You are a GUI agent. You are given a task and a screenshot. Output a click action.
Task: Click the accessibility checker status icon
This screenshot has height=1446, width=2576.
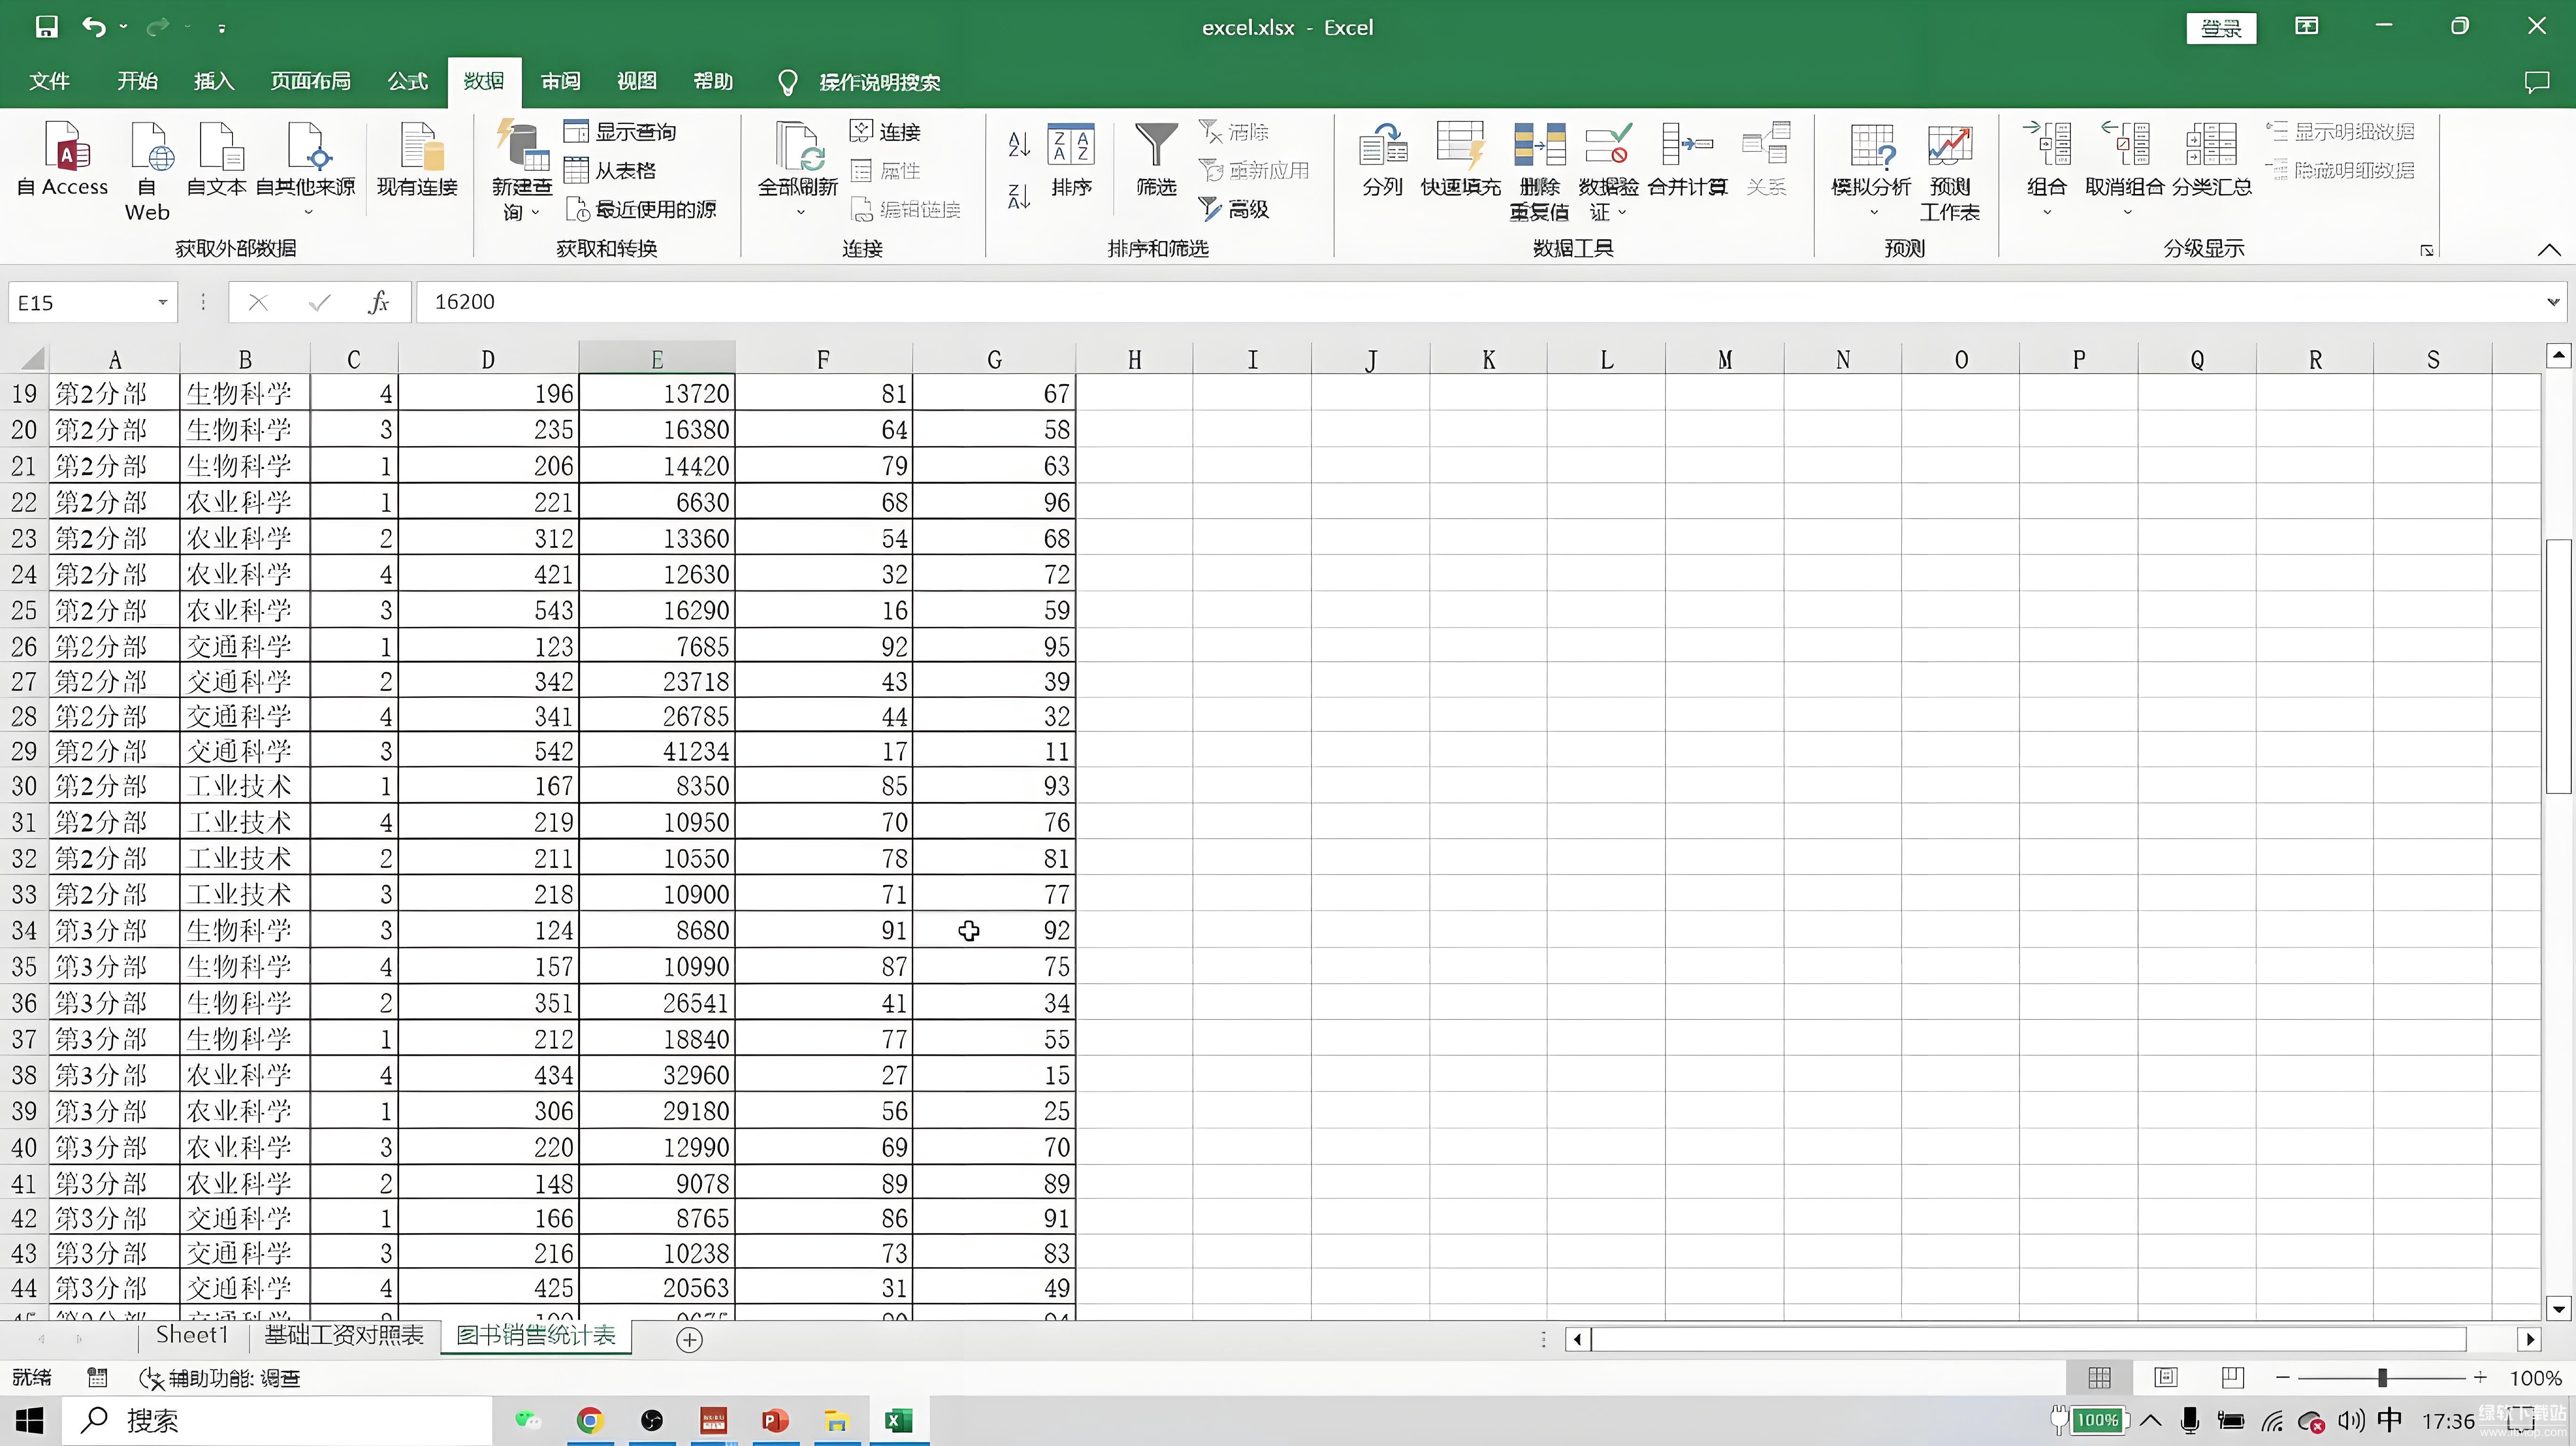151,1378
